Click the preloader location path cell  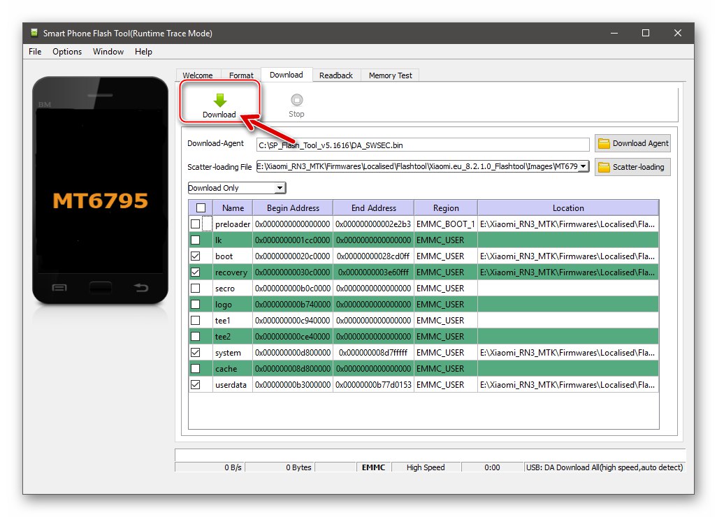(568, 224)
